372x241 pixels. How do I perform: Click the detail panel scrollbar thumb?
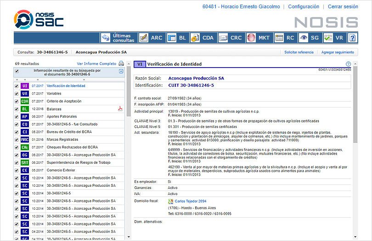pos(355,104)
